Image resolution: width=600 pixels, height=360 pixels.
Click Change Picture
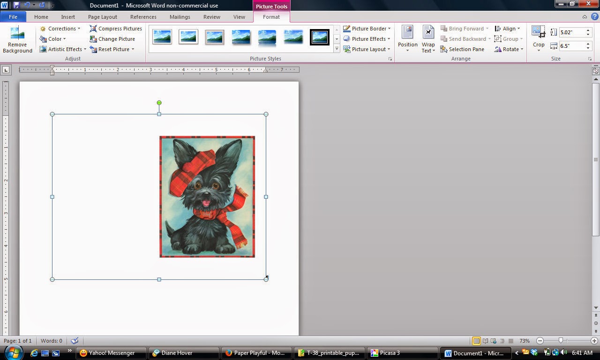click(x=112, y=39)
